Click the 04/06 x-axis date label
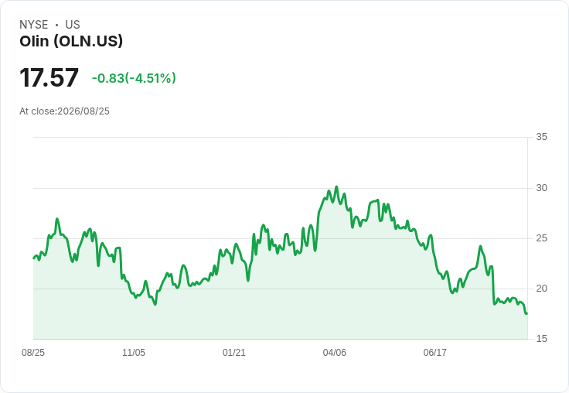The width and height of the screenshot is (569, 393). click(335, 352)
